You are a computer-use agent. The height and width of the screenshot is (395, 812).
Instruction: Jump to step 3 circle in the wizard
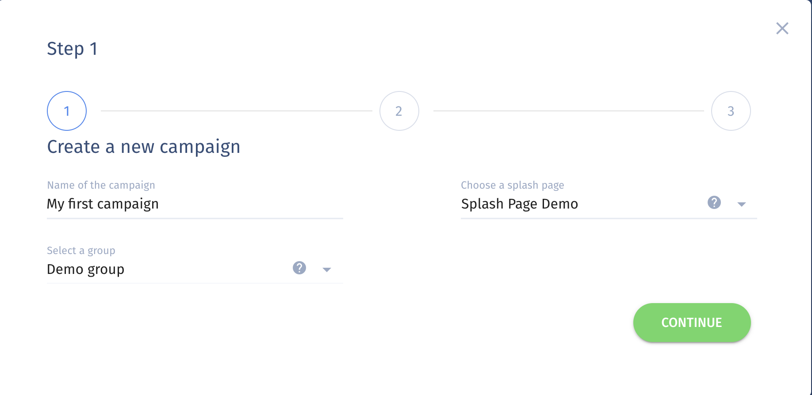pos(731,111)
